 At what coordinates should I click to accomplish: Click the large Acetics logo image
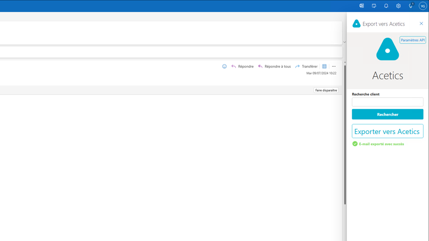[388, 49]
